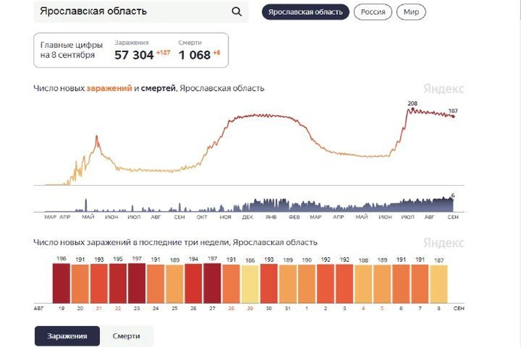Click the Главные цифры на 8 сентября label
The height and width of the screenshot is (347, 521).
click(x=72, y=50)
